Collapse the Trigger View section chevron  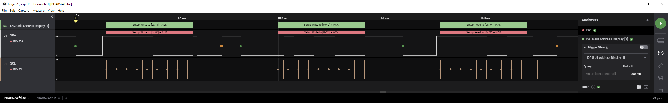tap(585, 47)
